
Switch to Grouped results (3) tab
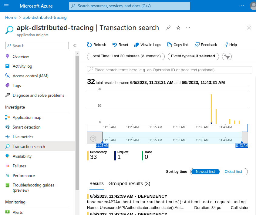[129, 184]
